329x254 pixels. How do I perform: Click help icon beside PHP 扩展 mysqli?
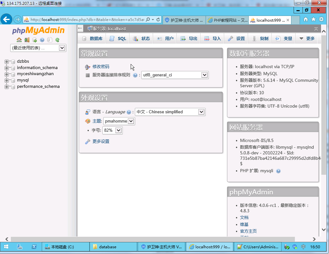(x=278, y=171)
